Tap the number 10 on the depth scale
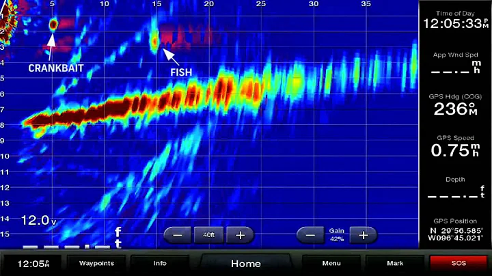The image size is (492, 276). 5,156
